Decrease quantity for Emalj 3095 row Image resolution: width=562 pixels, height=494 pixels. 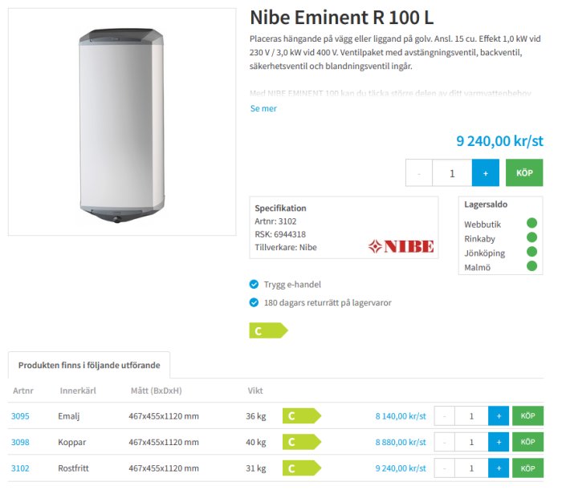[x=445, y=416]
